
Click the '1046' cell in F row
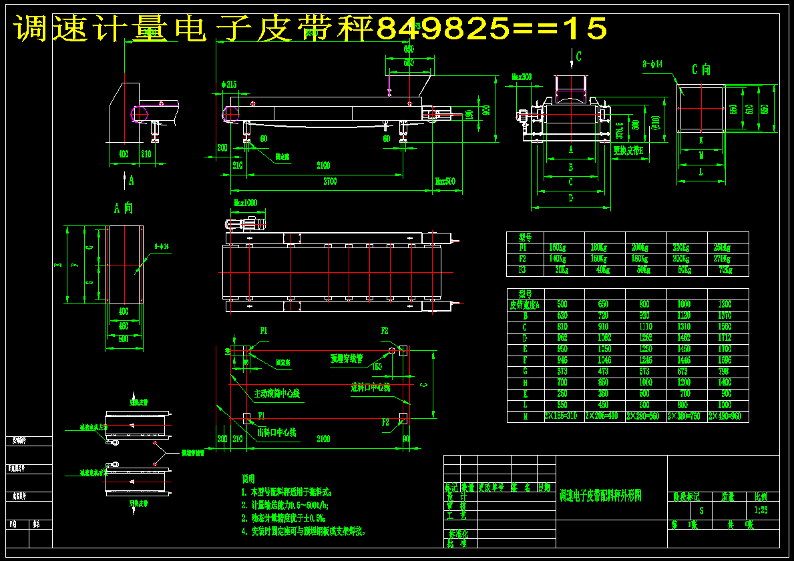click(x=604, y=360)
